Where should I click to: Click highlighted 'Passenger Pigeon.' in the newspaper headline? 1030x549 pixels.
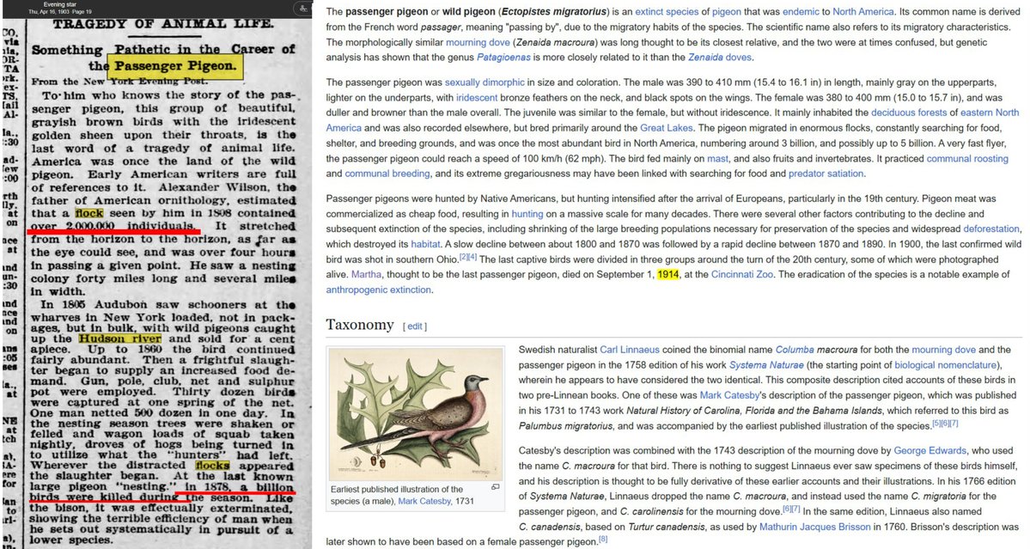[x=175, y=66]
